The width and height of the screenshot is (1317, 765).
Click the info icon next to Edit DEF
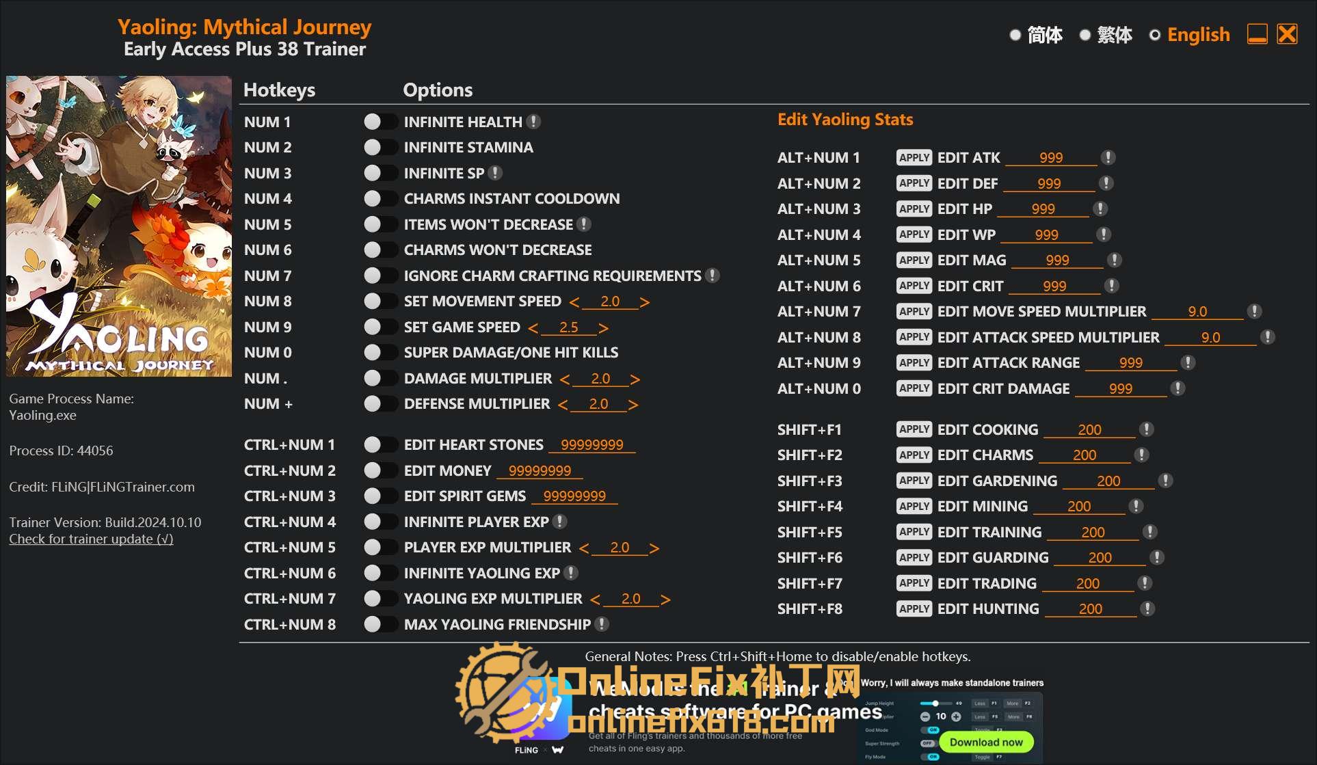(x=1106, y=183)
